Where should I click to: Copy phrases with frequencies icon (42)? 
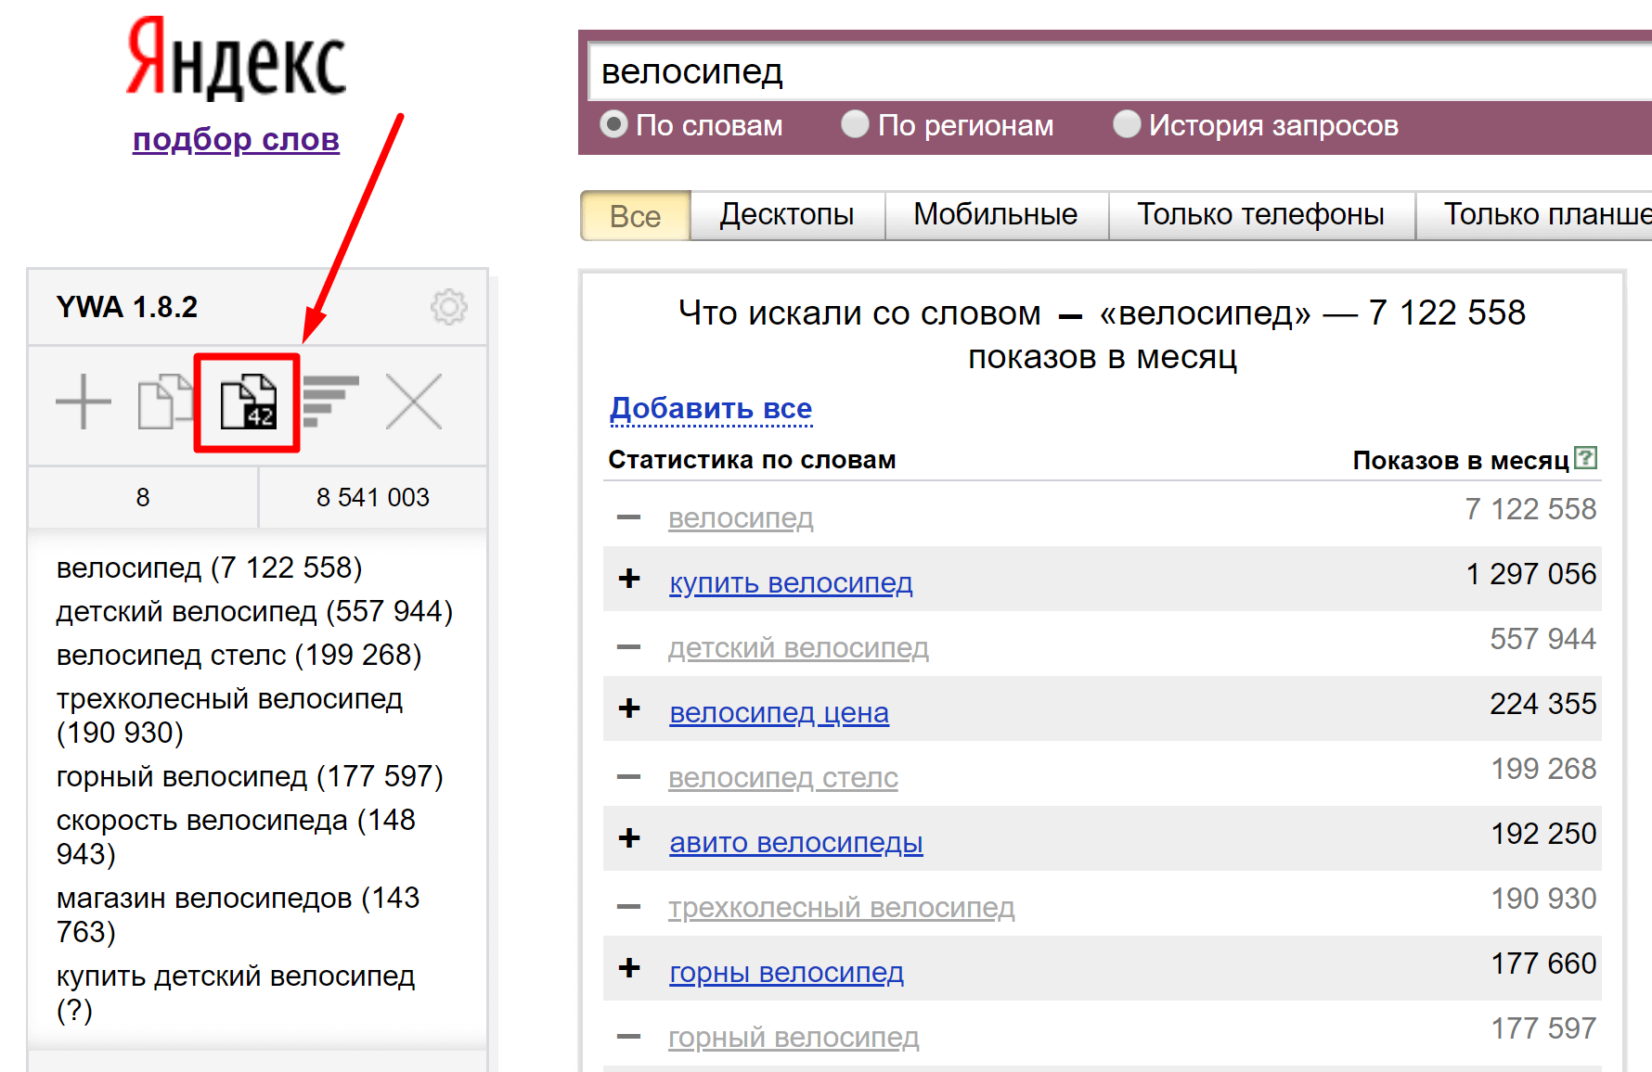[248, 402]
